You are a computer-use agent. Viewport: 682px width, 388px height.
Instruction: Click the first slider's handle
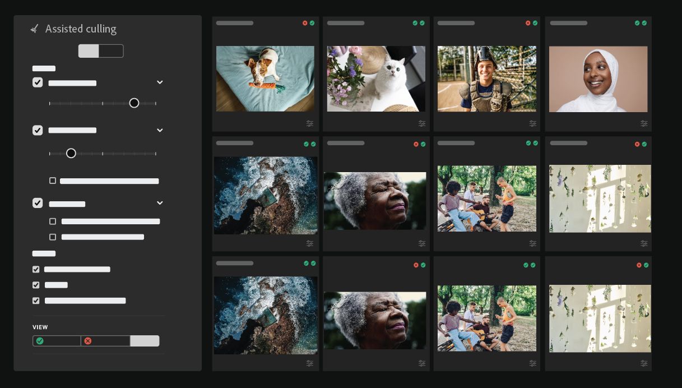point(134,103)
